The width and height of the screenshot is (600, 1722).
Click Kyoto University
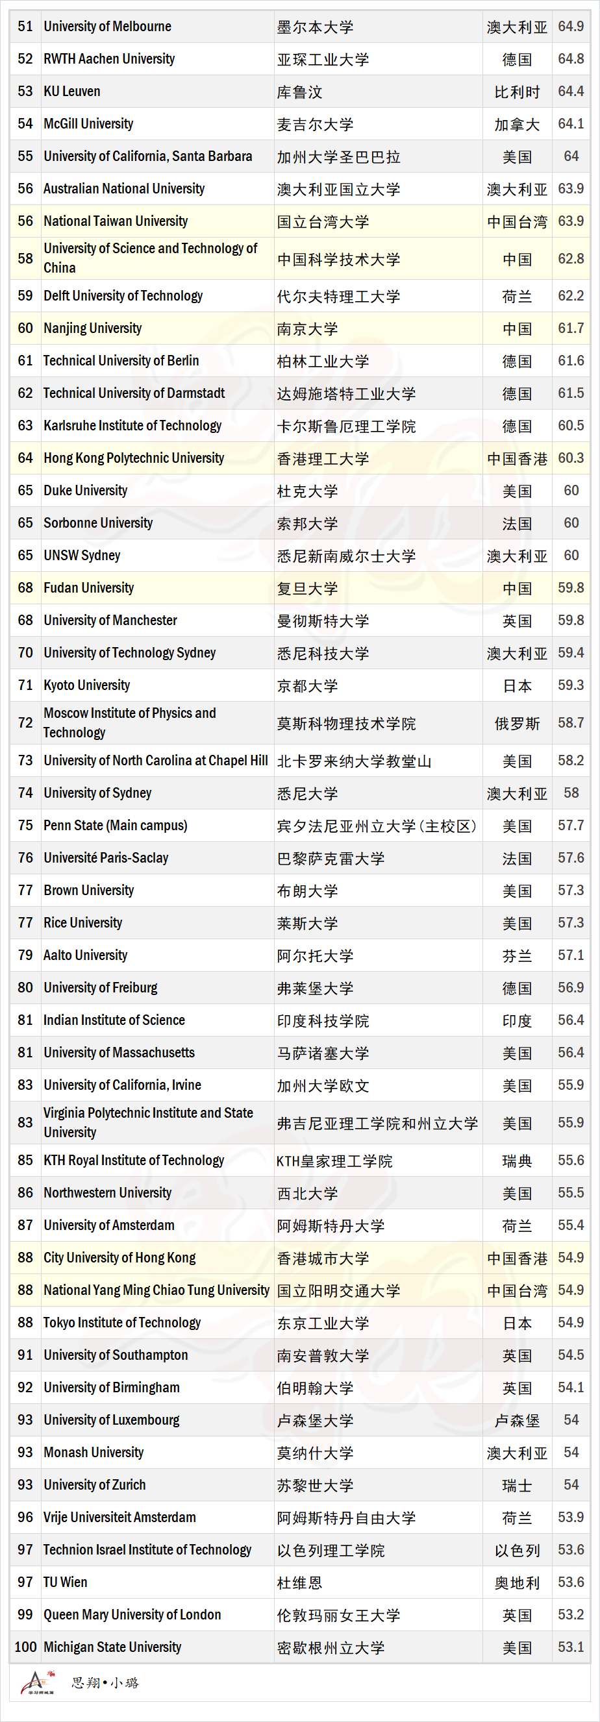coord(87,685)
